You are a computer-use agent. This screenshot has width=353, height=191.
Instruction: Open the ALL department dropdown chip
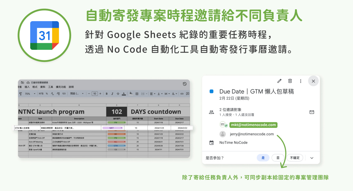click(117, 142)
